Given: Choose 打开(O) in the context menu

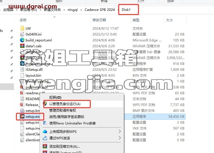Looking at the screenshot, I should click(55, 98).
